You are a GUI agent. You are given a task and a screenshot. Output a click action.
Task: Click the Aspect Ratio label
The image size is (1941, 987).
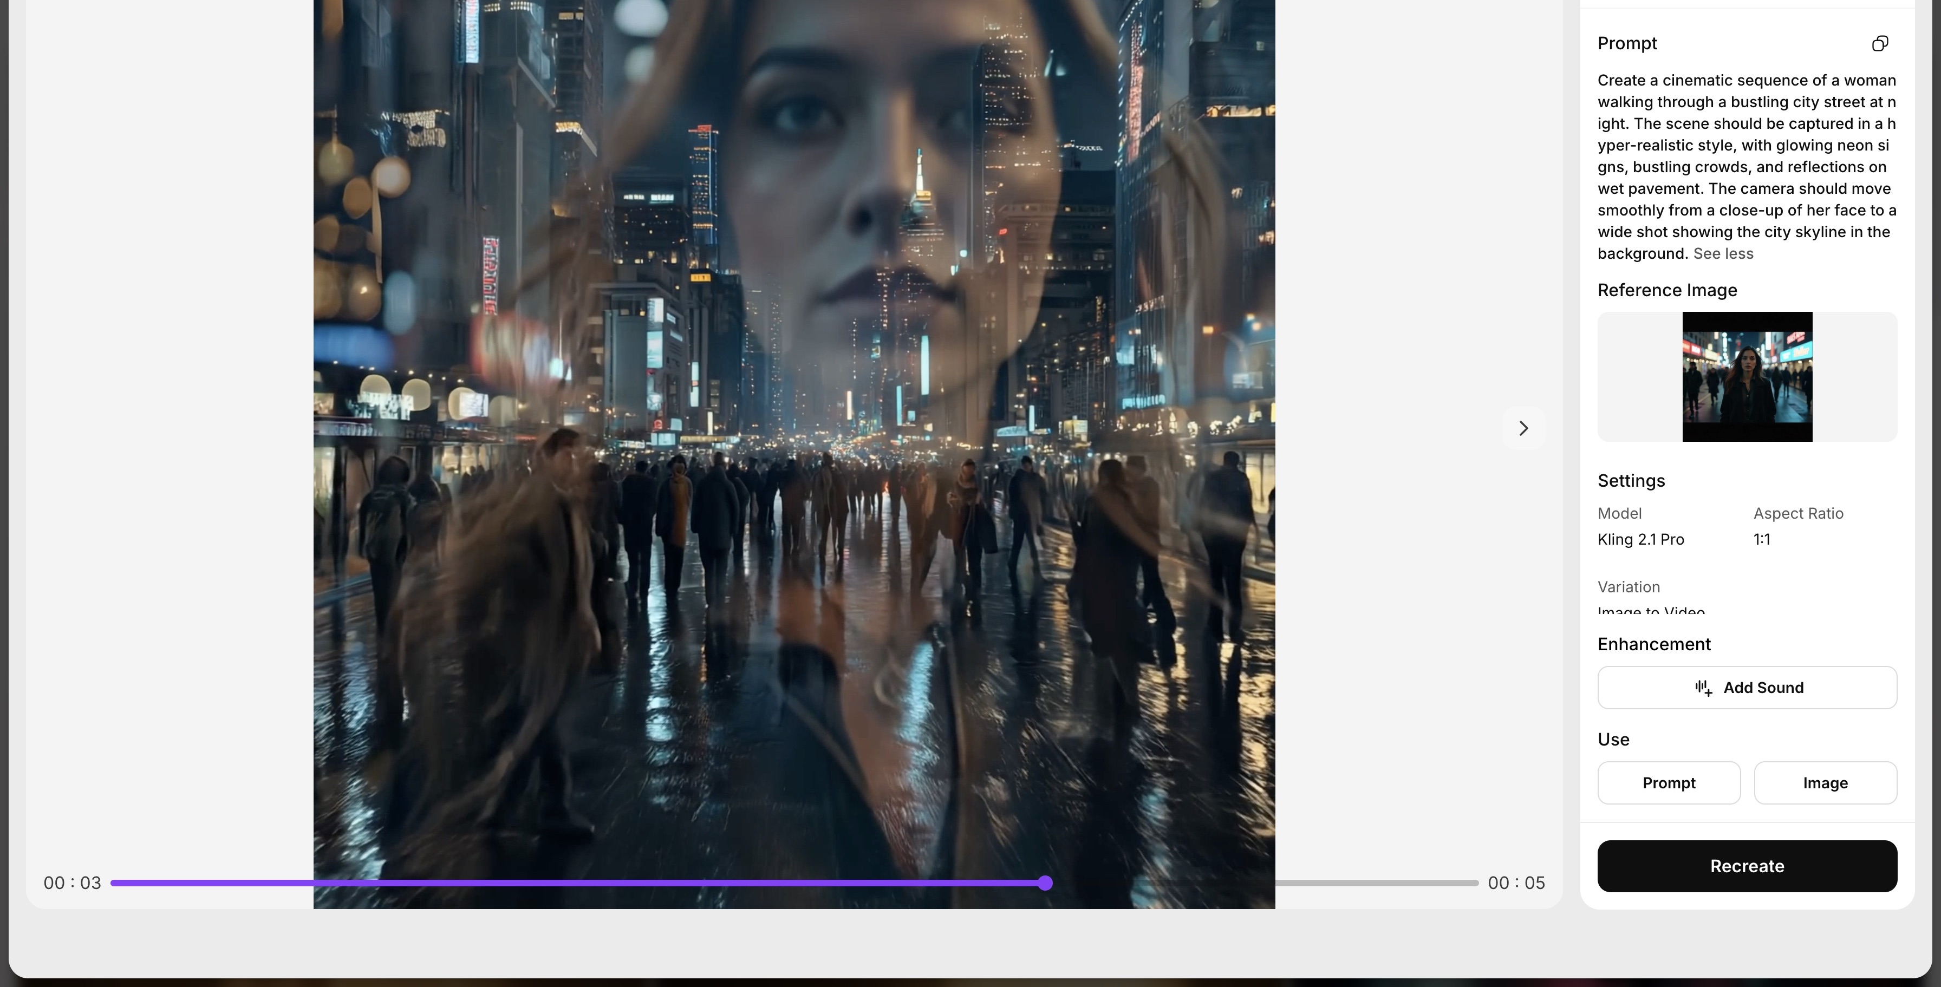click(x=1799, y=513)
